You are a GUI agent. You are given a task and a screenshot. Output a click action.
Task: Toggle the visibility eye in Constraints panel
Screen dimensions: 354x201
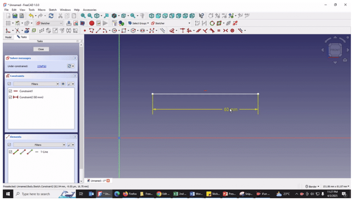[64, 84]
